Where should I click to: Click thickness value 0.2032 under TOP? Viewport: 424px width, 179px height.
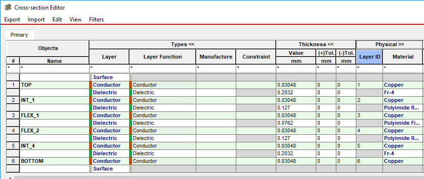click(296, 92)
